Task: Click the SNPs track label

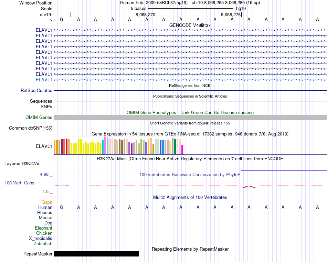Action: tap(46, 107)
